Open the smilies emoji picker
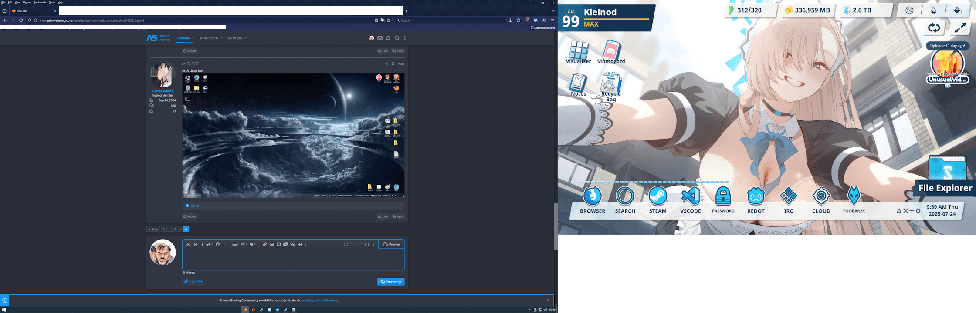Image resolution: width=976 pixels, height=313 pixels. pos(279,244)
